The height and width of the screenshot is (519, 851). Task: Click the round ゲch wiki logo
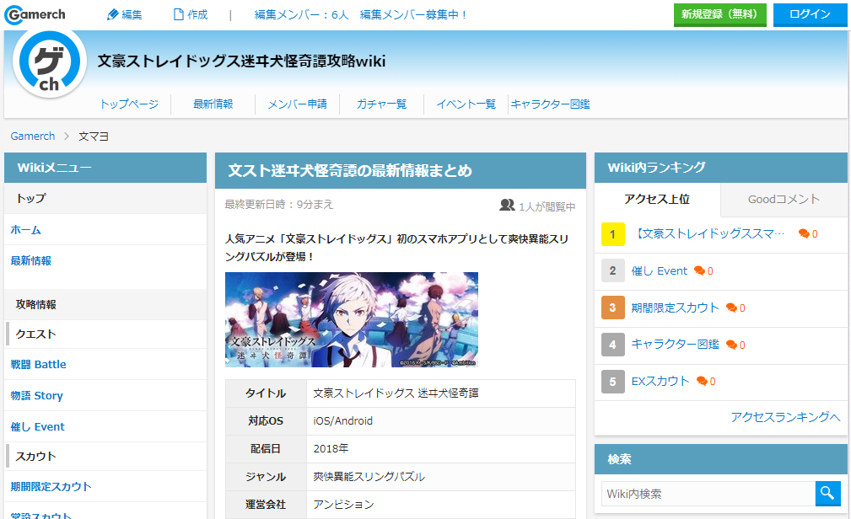pyautogui.click(x=50, y=62)
